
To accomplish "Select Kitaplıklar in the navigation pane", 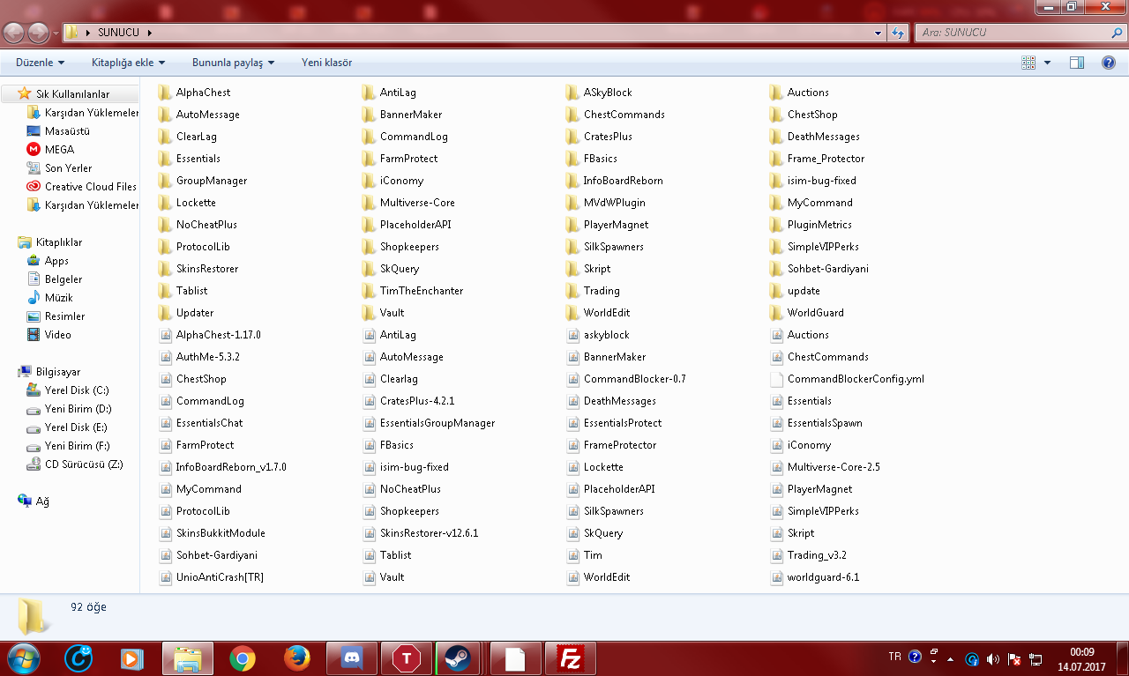I will [59, 242].
